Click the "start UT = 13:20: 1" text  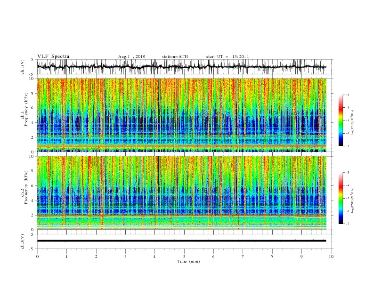(x=227, y=56)
